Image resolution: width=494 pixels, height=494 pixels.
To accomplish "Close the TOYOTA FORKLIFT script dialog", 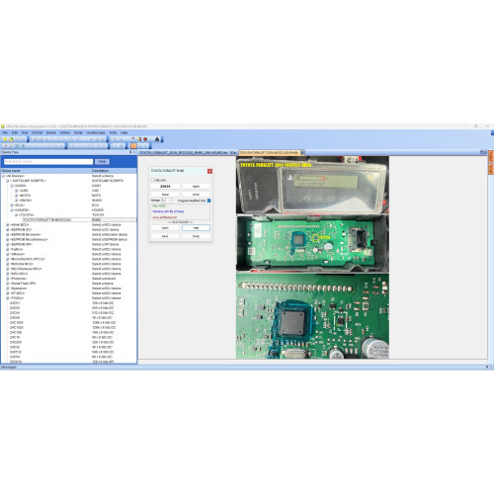I will (209, 171).
